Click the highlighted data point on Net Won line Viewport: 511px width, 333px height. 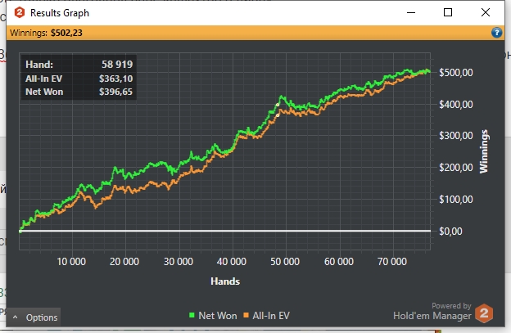[x=278, y=105]
